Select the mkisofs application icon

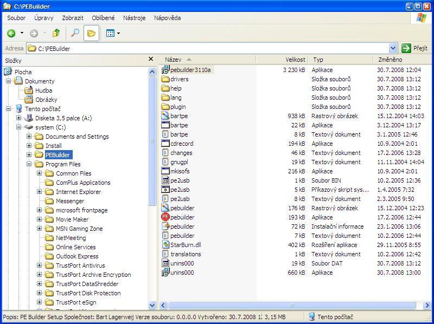point(165,171)
